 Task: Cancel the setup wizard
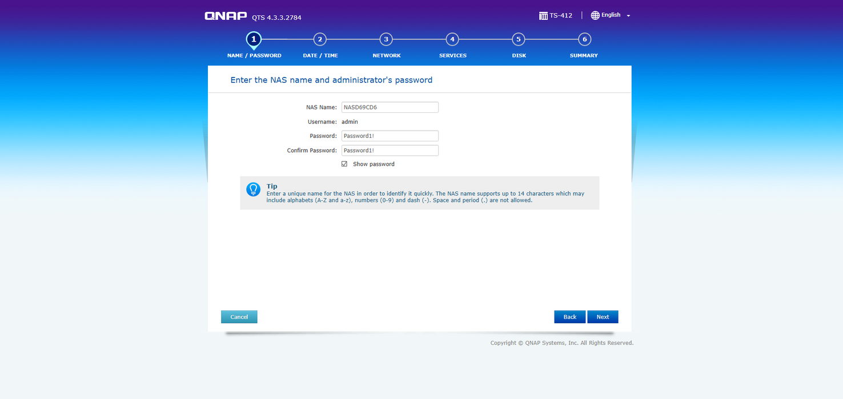pyautogui.click(x=239, y=317)
